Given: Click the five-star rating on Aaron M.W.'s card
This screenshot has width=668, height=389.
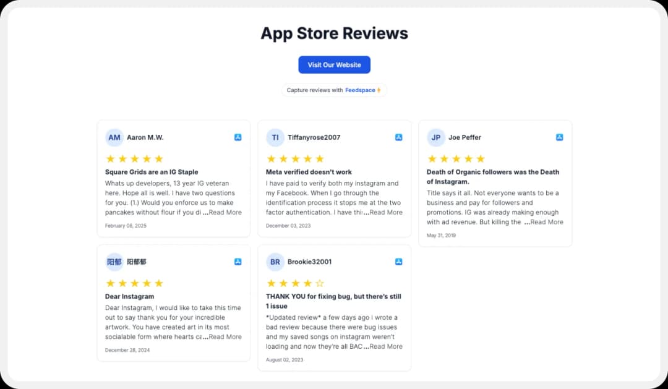Looking at the screenshot, I should tap(134, 158).
